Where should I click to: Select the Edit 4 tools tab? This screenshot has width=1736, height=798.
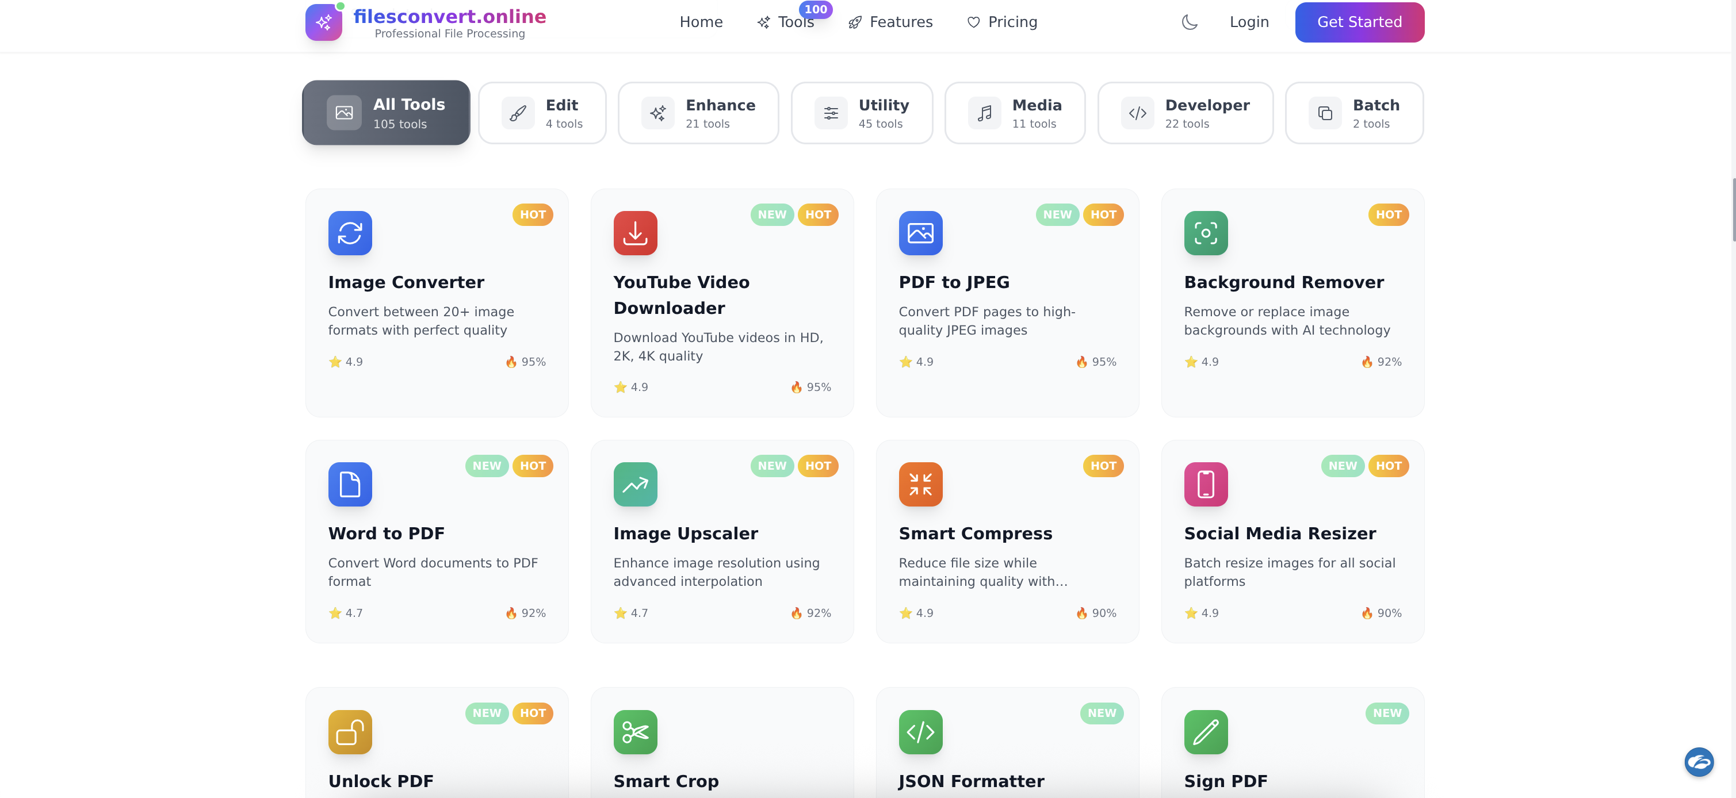tap(542, 113)
